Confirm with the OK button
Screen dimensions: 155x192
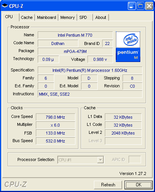click(x=138, y=185)
